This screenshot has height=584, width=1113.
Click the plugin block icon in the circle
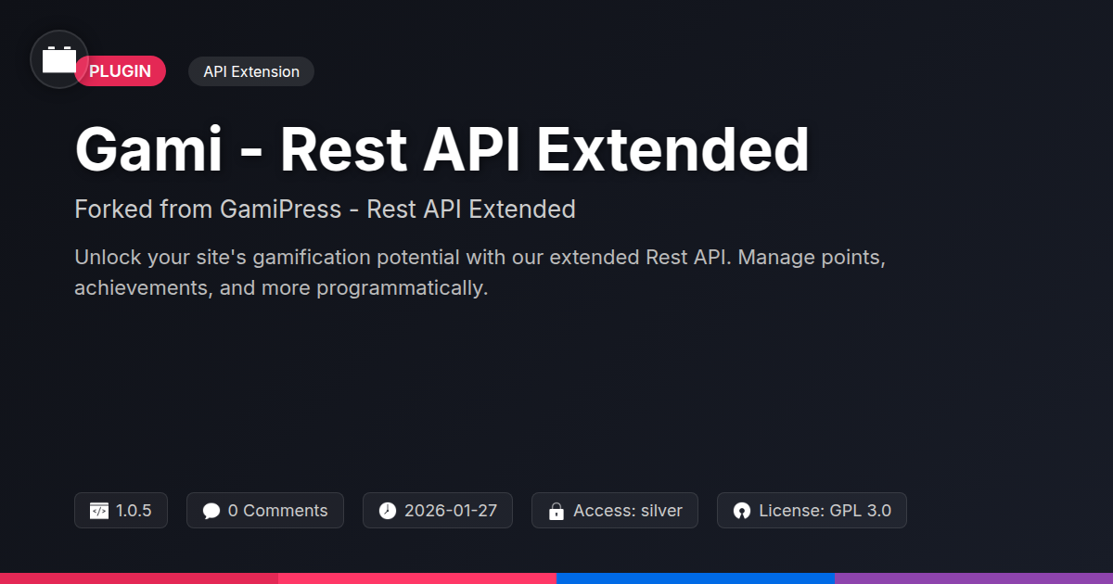point(59,59)
